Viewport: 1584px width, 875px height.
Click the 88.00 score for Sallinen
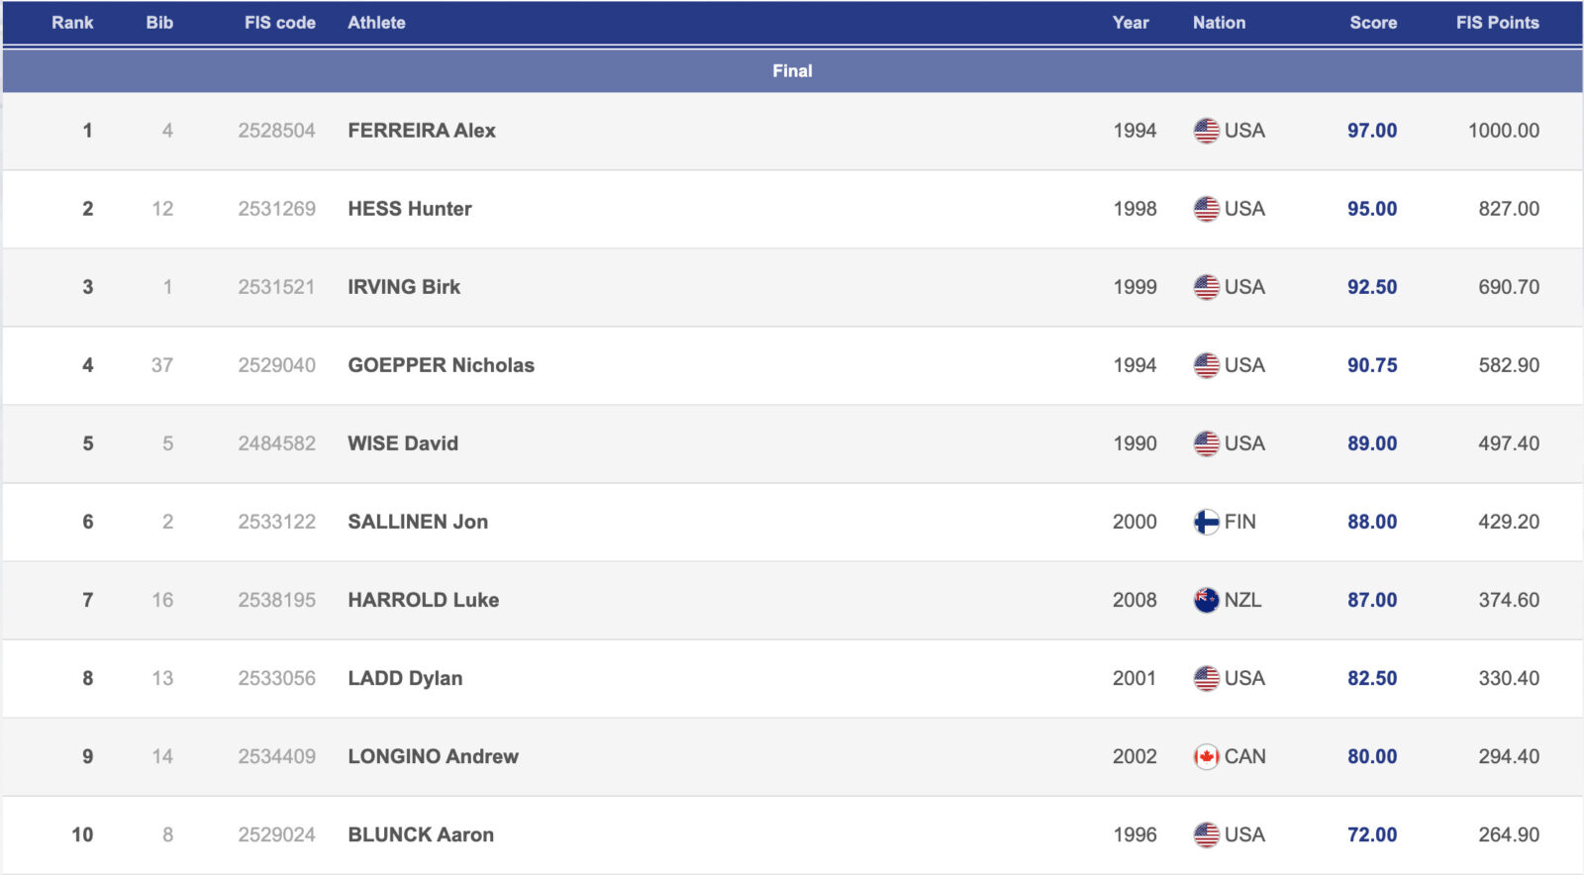[x=1371, y=522]
